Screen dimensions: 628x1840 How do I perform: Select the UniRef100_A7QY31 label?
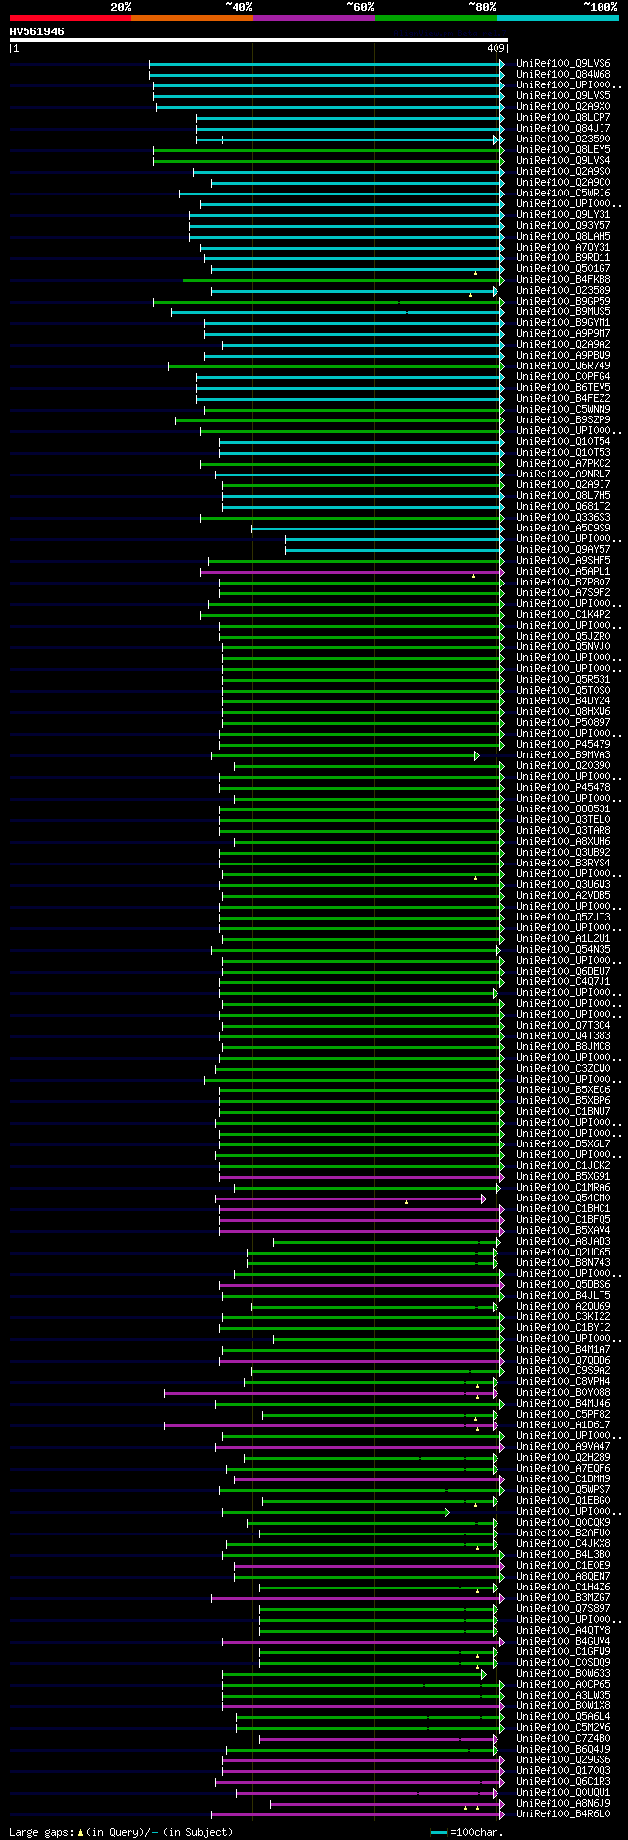coord(563,248)
